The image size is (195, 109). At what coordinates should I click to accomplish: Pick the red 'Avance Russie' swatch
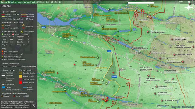pos(21,83)
